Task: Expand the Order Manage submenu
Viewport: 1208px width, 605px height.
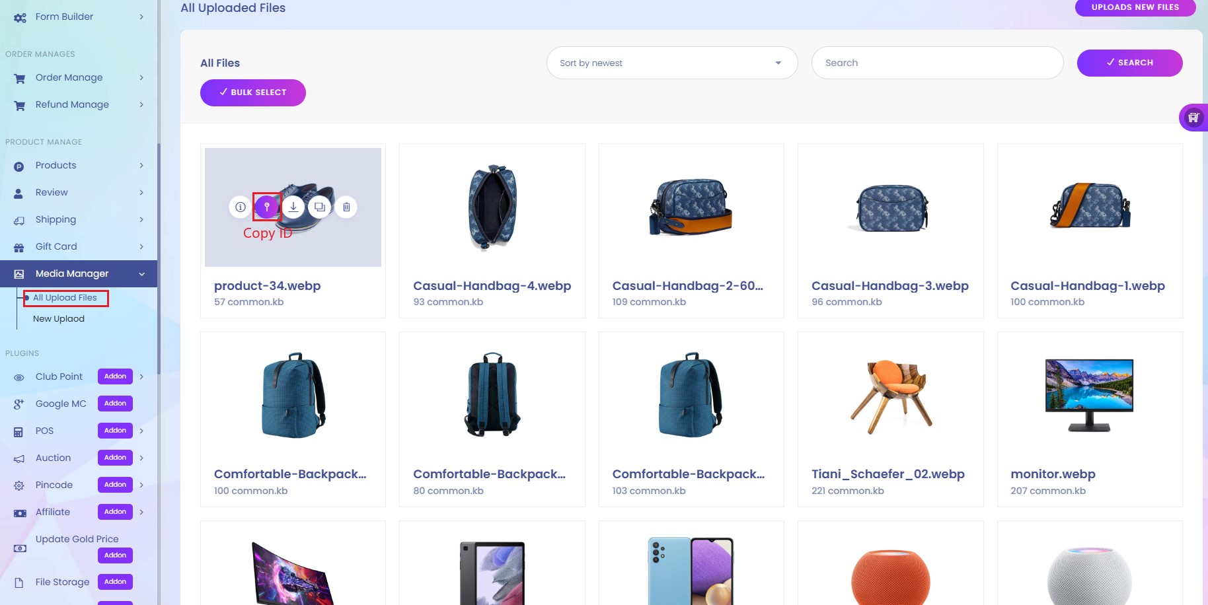Action: [x=79, y=77]
